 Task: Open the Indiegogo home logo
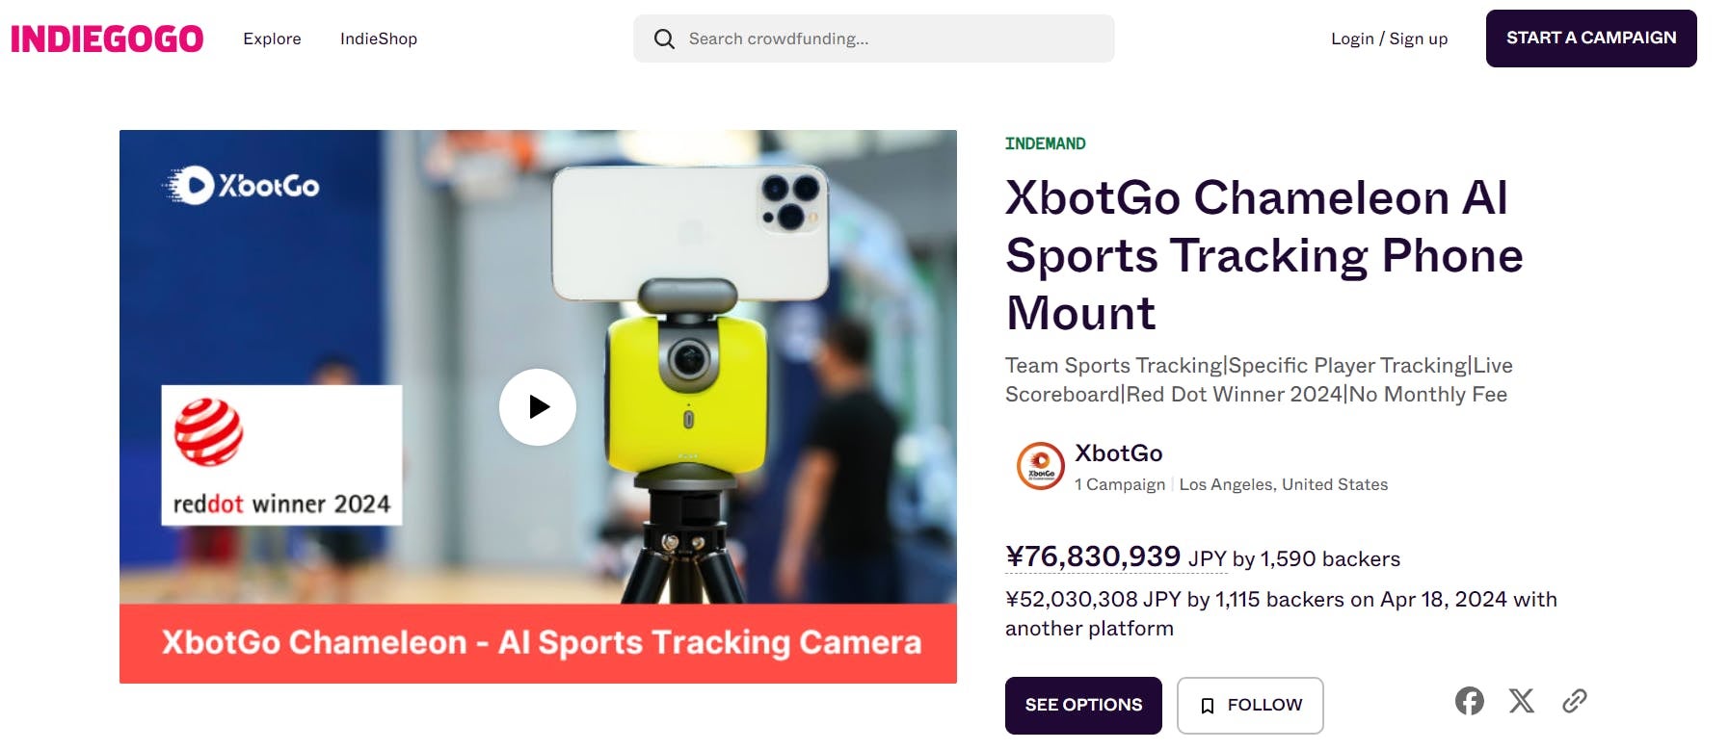[107, 39]
